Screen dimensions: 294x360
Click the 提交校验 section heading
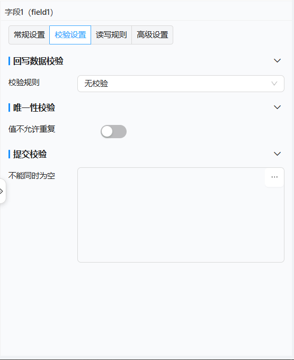tap(30, 154)
